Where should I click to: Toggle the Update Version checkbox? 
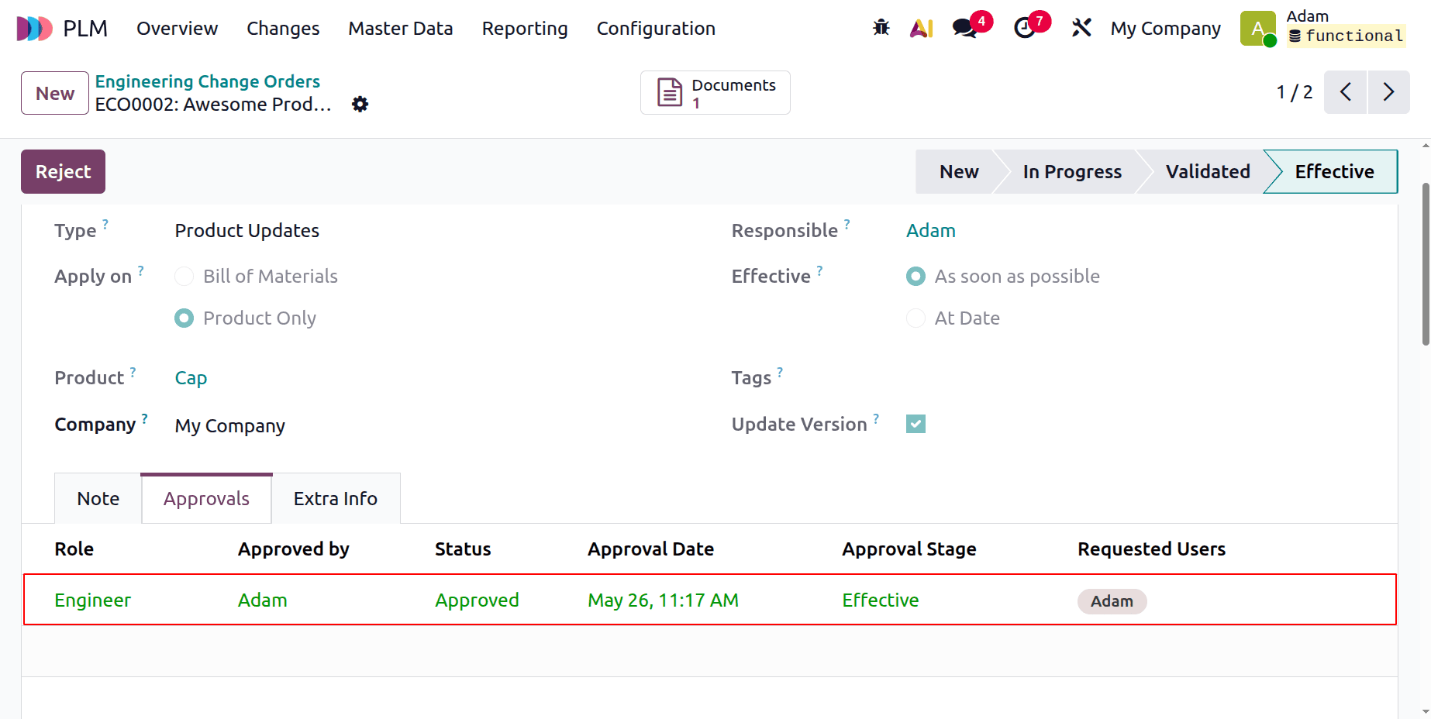tap(915, 424)
